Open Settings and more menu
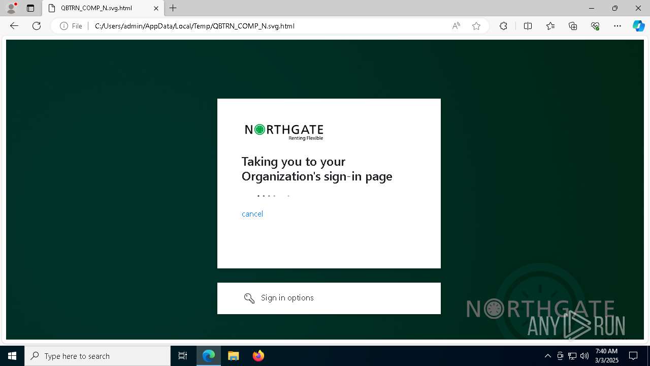The width and height of the screenshot is (650, 366). point(617,26)
